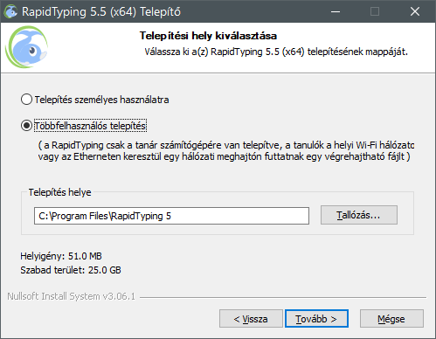The image size is (436, 339).
Task: Click the 'Telepítési hely kiválasztása' heading
Action: [208, 36]
